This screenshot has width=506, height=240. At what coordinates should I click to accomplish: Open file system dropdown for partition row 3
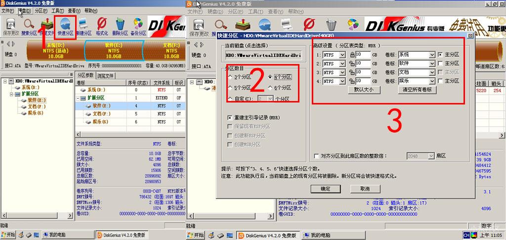pos(342,73)
